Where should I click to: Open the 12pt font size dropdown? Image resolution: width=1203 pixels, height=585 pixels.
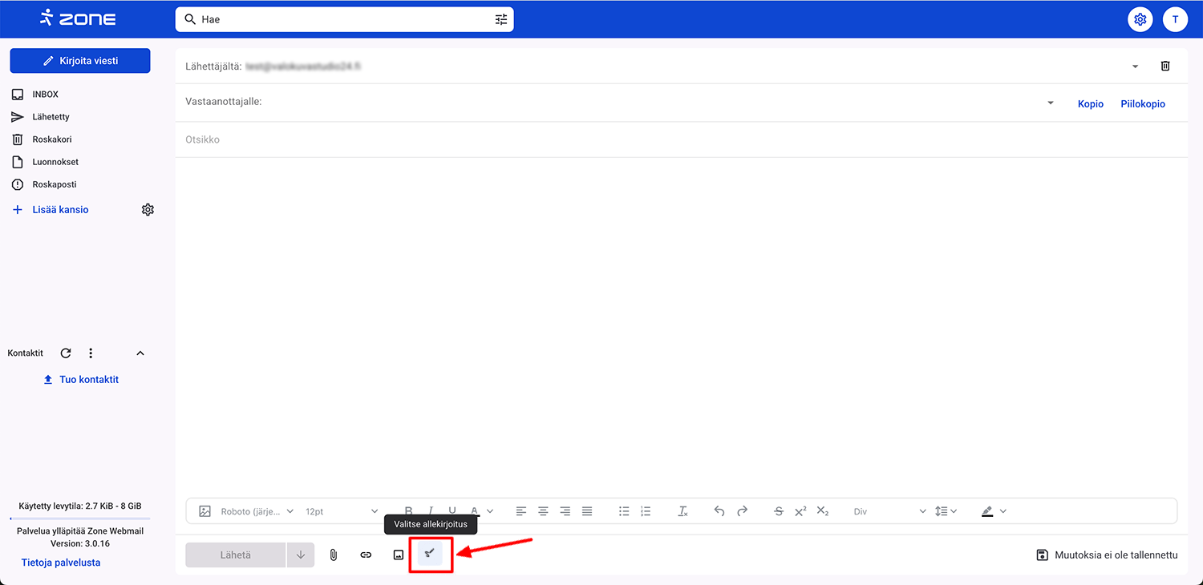(x=342, y=511)
